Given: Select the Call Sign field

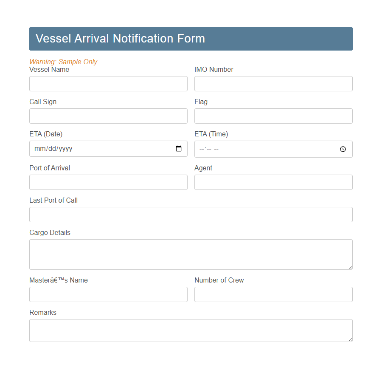Looking at the screenshot, I should 108,116.
